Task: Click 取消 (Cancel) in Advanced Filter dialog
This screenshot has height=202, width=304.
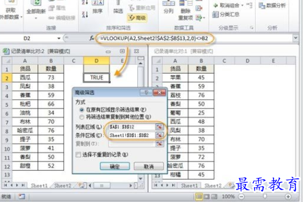Action: tap(149, 166)
